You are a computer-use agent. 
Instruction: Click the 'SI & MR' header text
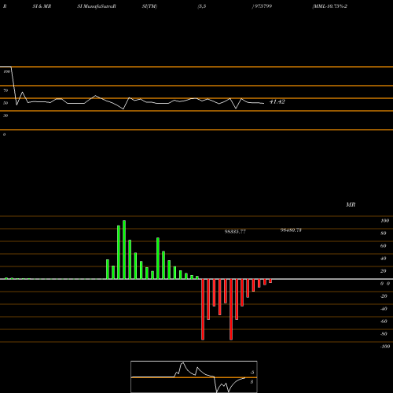pos(42,6)
